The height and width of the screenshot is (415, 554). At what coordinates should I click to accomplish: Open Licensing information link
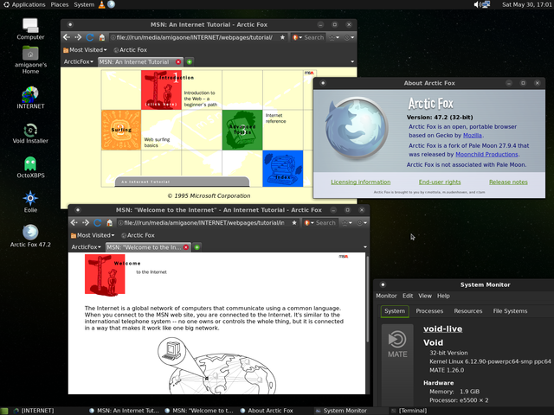[361, 182]
